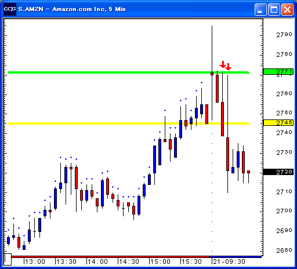Viewport: 297px width, 269px height.
Task: Click the 21-09:30 session start label
Action: pos(229,261)
